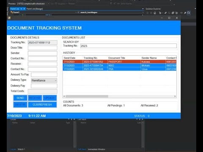
Task: Click the Collapse All icon in Solution Explorer
Action: click(x=173, y=13)
